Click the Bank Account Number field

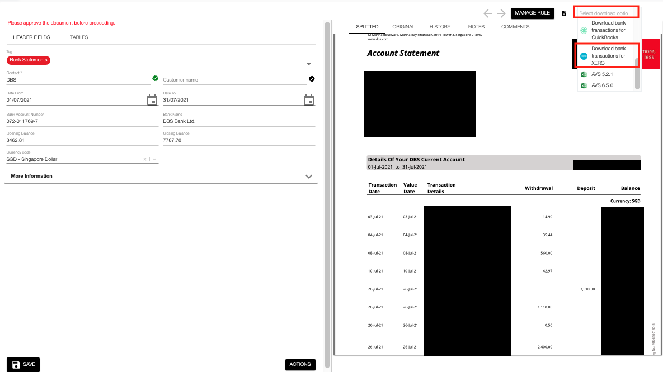click(x=82, y=121)
